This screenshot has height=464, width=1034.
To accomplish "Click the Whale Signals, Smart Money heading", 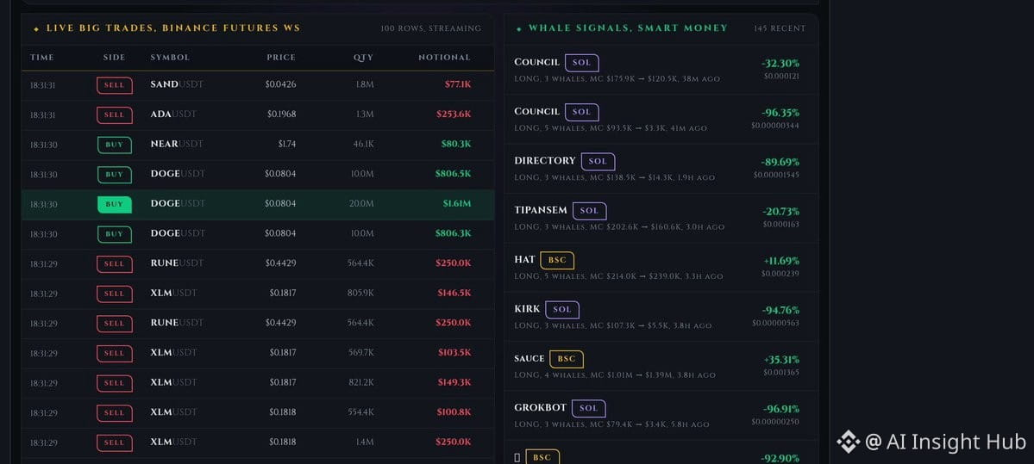I will click(x=628, y=28).
